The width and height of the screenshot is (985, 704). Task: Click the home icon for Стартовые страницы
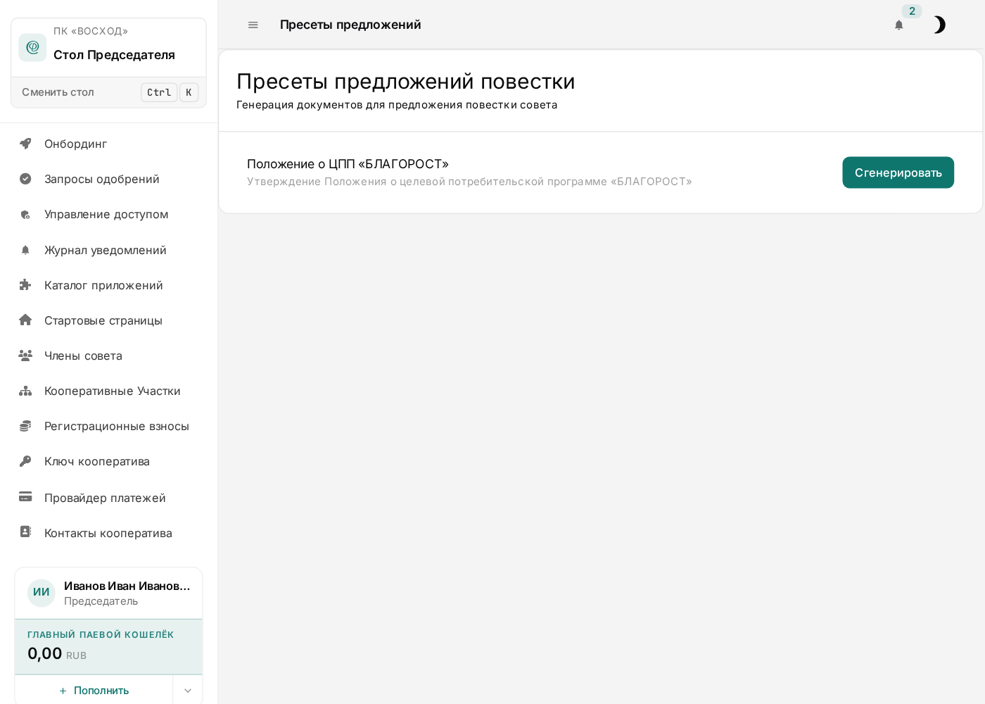click(x=25, y=320)
